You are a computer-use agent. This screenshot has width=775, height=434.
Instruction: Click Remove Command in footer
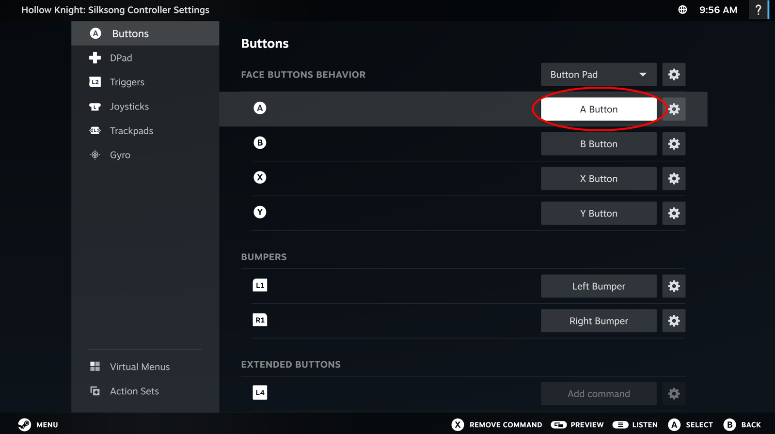[497, 425]
